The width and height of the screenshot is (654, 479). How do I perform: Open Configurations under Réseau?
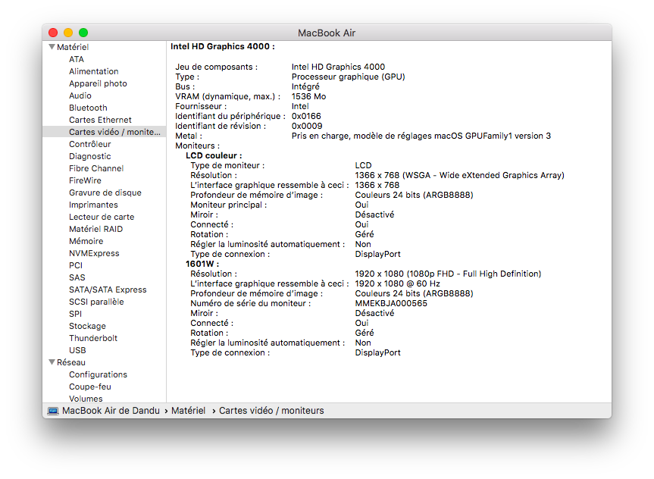[98, 374]
